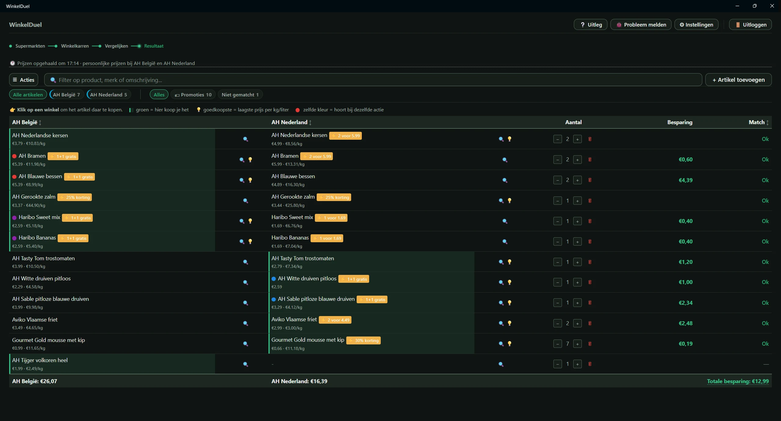Screen dimensions: 781x421
Task: Click the AH Nederland search icon for Aviko Vlaamse friet
Action: [501, 323]
